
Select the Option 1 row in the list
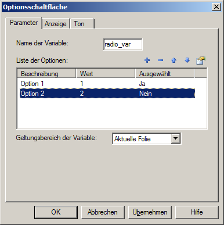(x=107, y=84)
